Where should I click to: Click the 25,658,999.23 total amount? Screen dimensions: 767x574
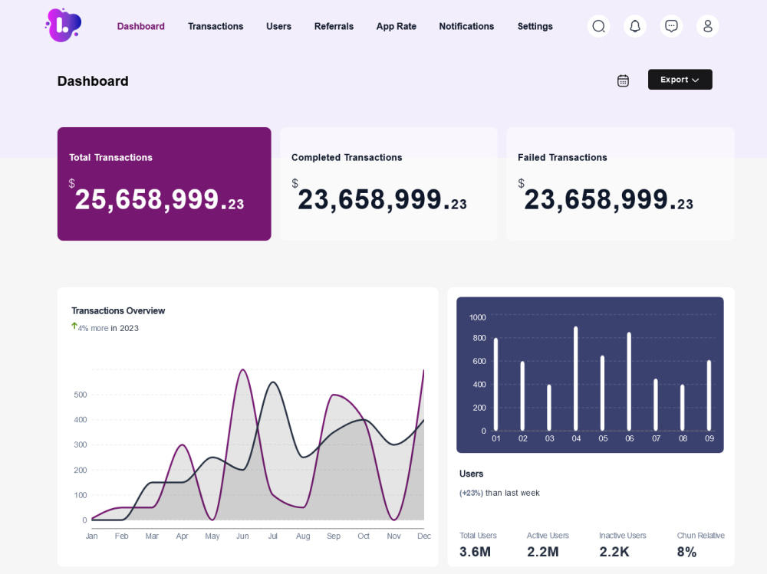[x=159, y=199]
